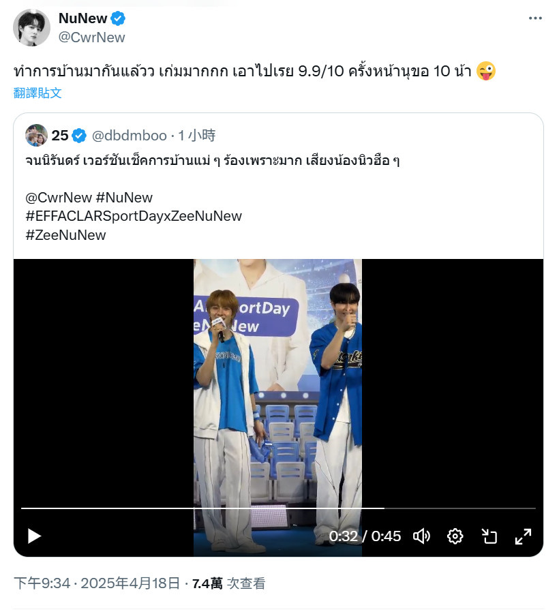The height and width of the screenshot is (612, 559).
Task: Click the @CwrNew mention in quoted post
Action: pos(59,198)
